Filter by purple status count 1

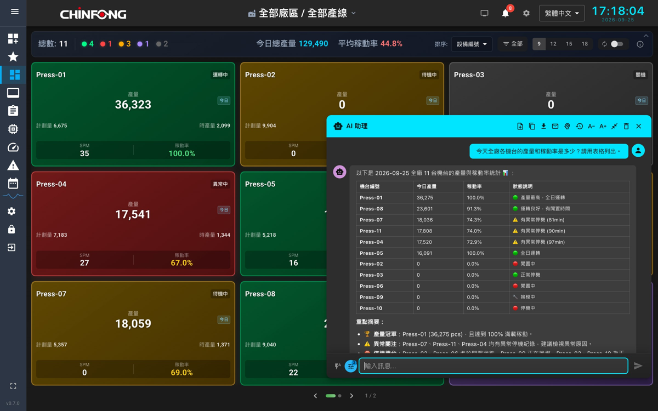143,44
